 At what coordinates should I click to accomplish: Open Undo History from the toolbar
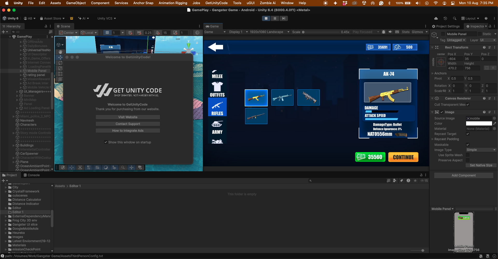point(445,18)
